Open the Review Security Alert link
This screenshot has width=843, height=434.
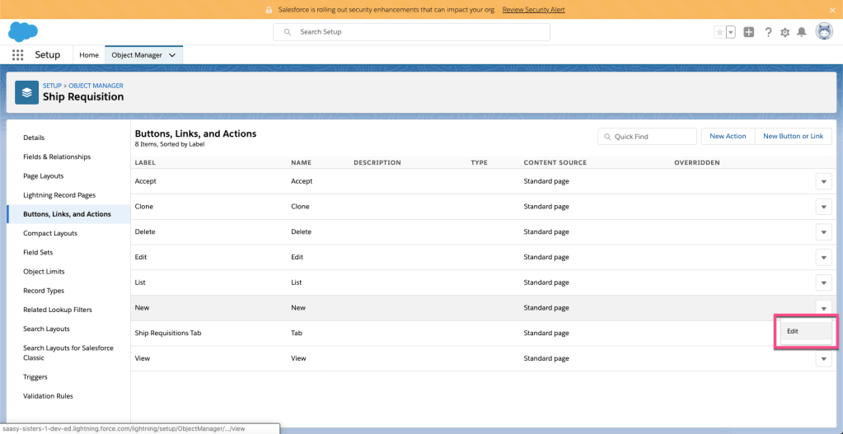pyautogui.click(x=533, y=9)
